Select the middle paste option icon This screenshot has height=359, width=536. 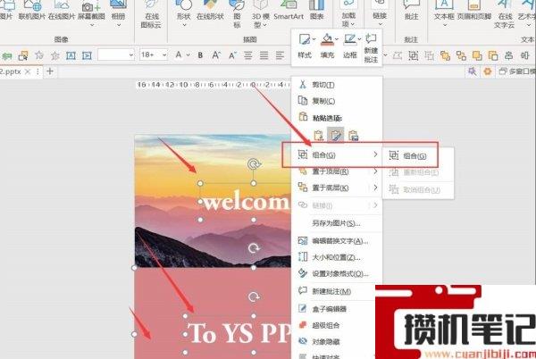click(x=335, y=135)
